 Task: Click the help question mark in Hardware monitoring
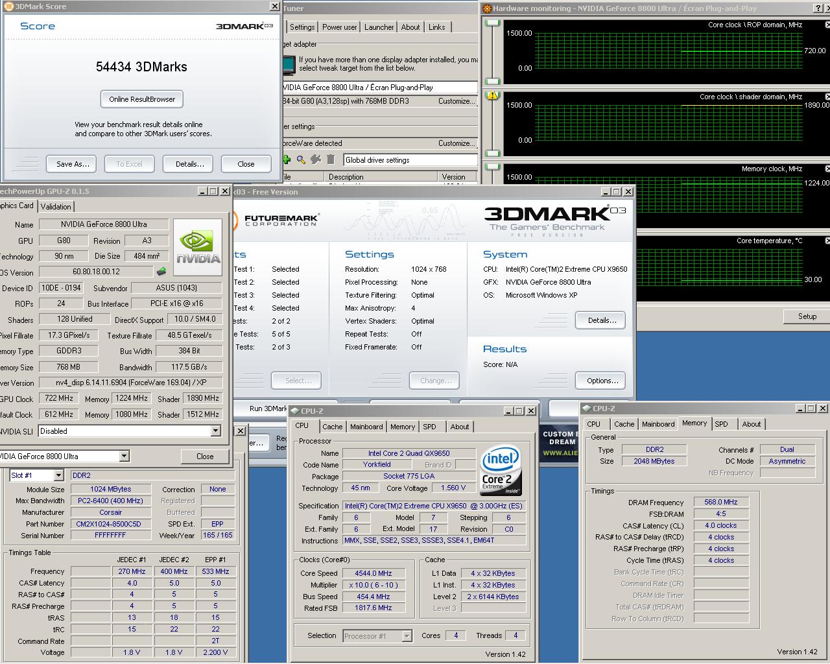pos(817,8)
